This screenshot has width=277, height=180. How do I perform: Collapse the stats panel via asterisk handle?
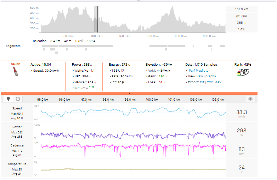tap(130, 94)
